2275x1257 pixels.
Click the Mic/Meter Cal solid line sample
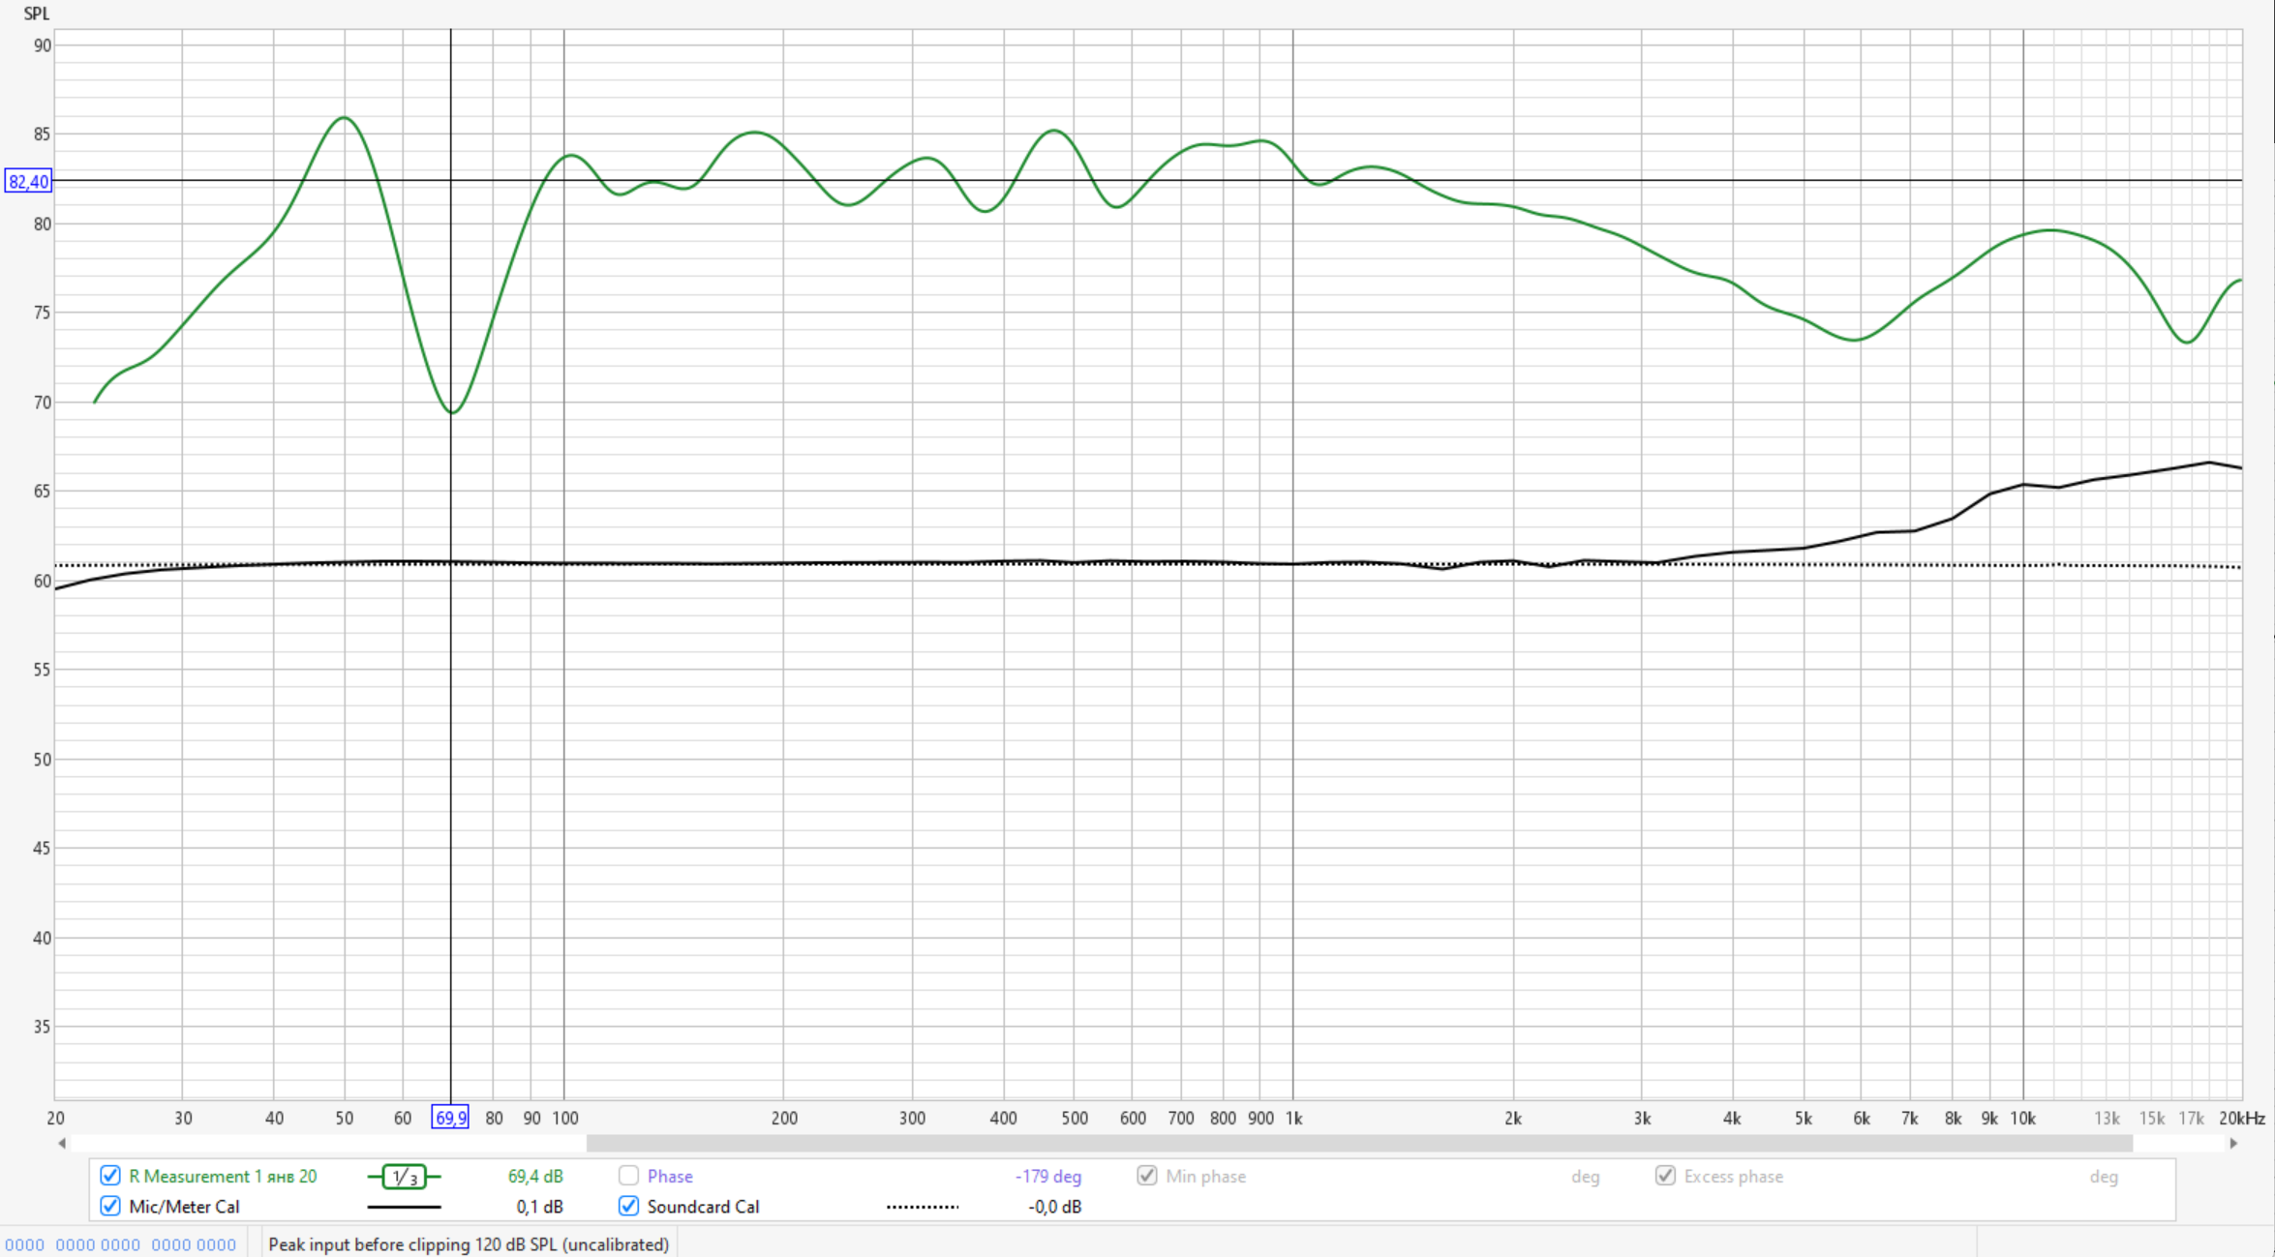(x=404, y=1207)
